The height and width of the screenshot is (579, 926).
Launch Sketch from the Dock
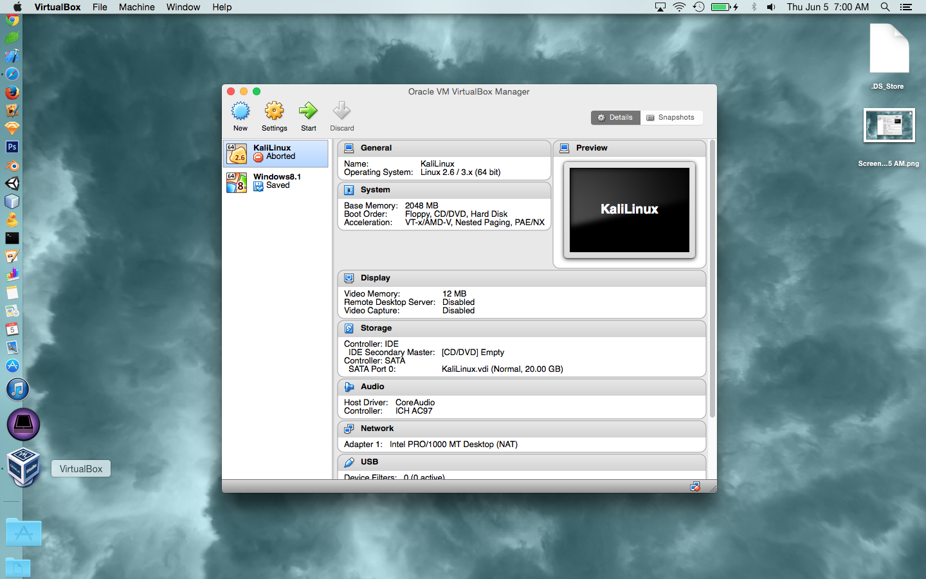(x=12, y=129)
